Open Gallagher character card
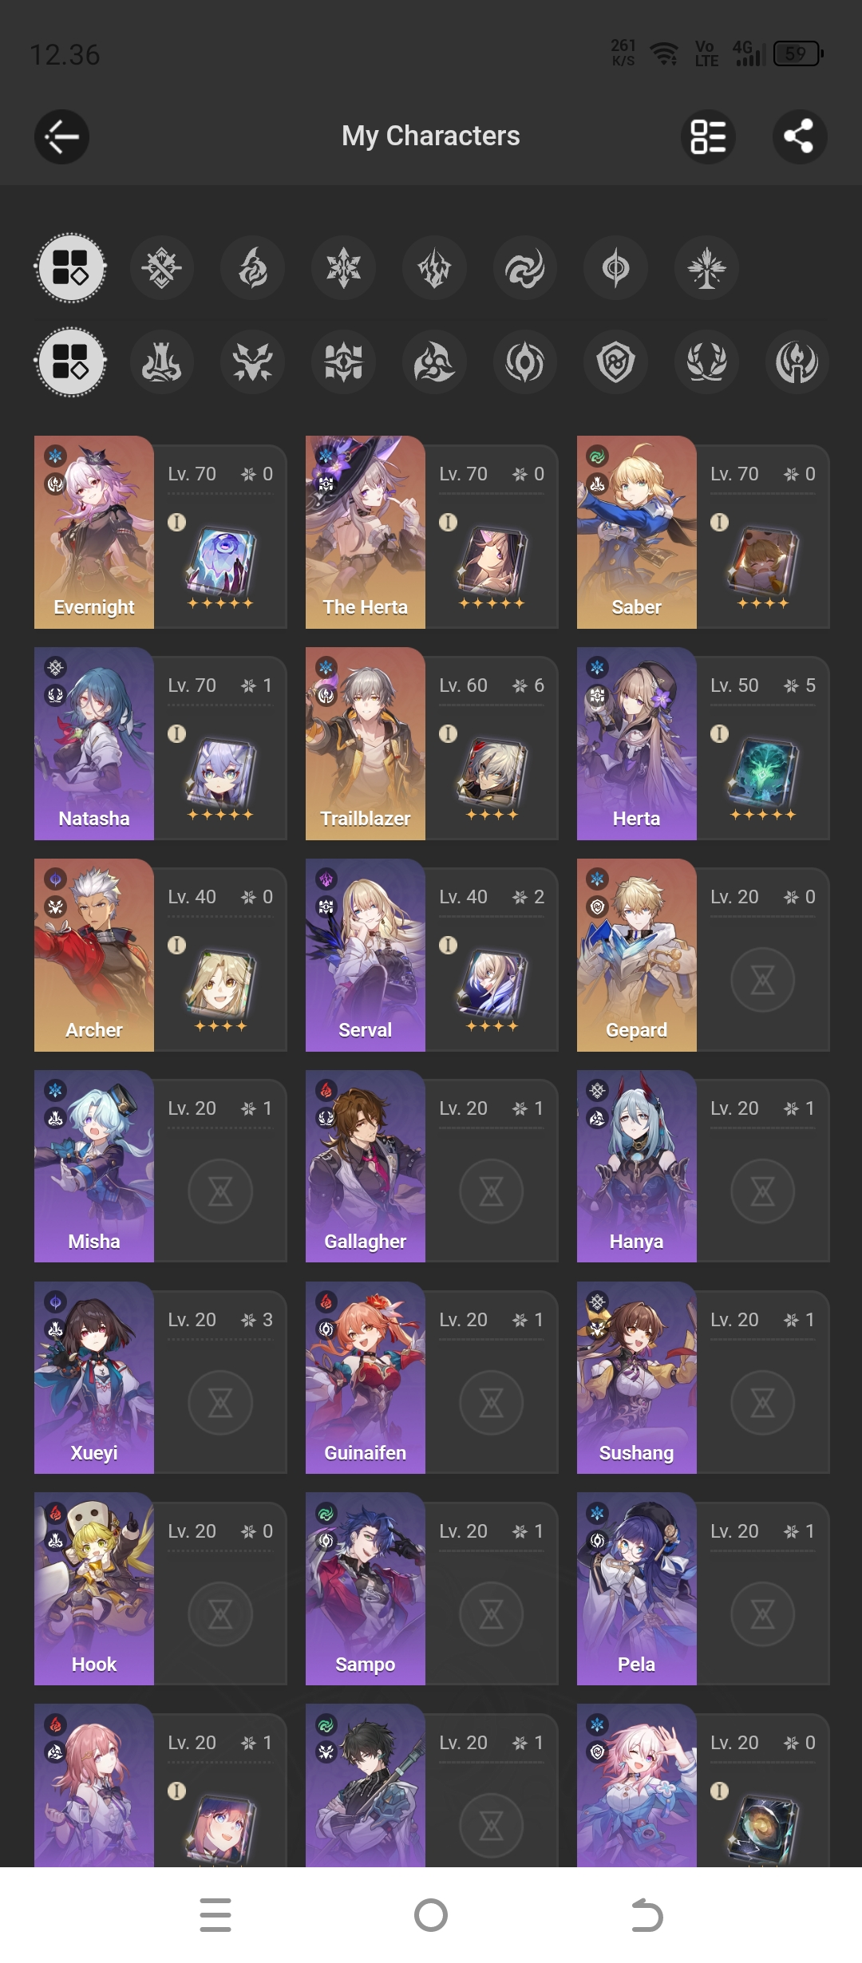 click(x=432, y=1167)
